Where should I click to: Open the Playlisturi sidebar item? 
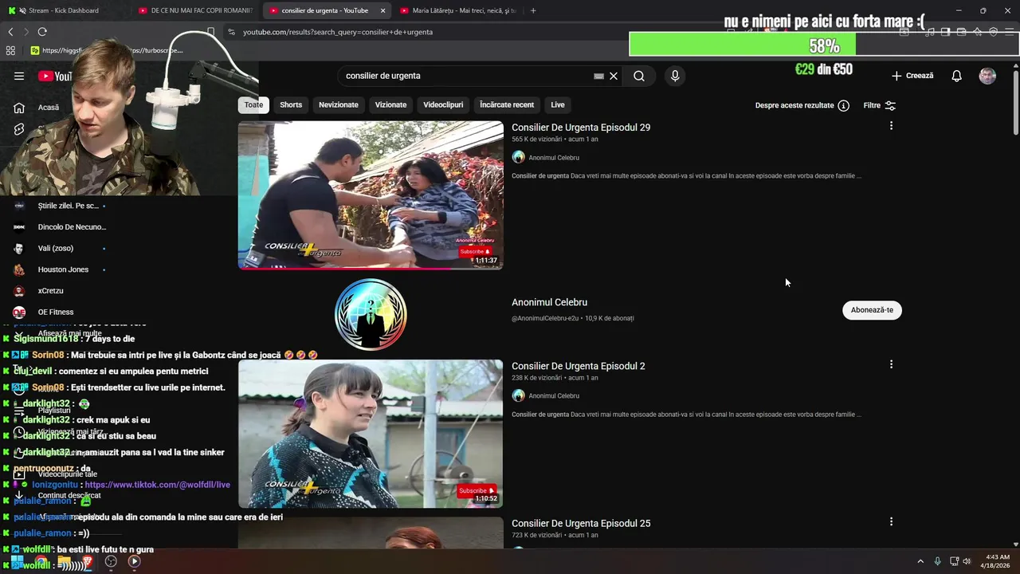tap(54, 411)
